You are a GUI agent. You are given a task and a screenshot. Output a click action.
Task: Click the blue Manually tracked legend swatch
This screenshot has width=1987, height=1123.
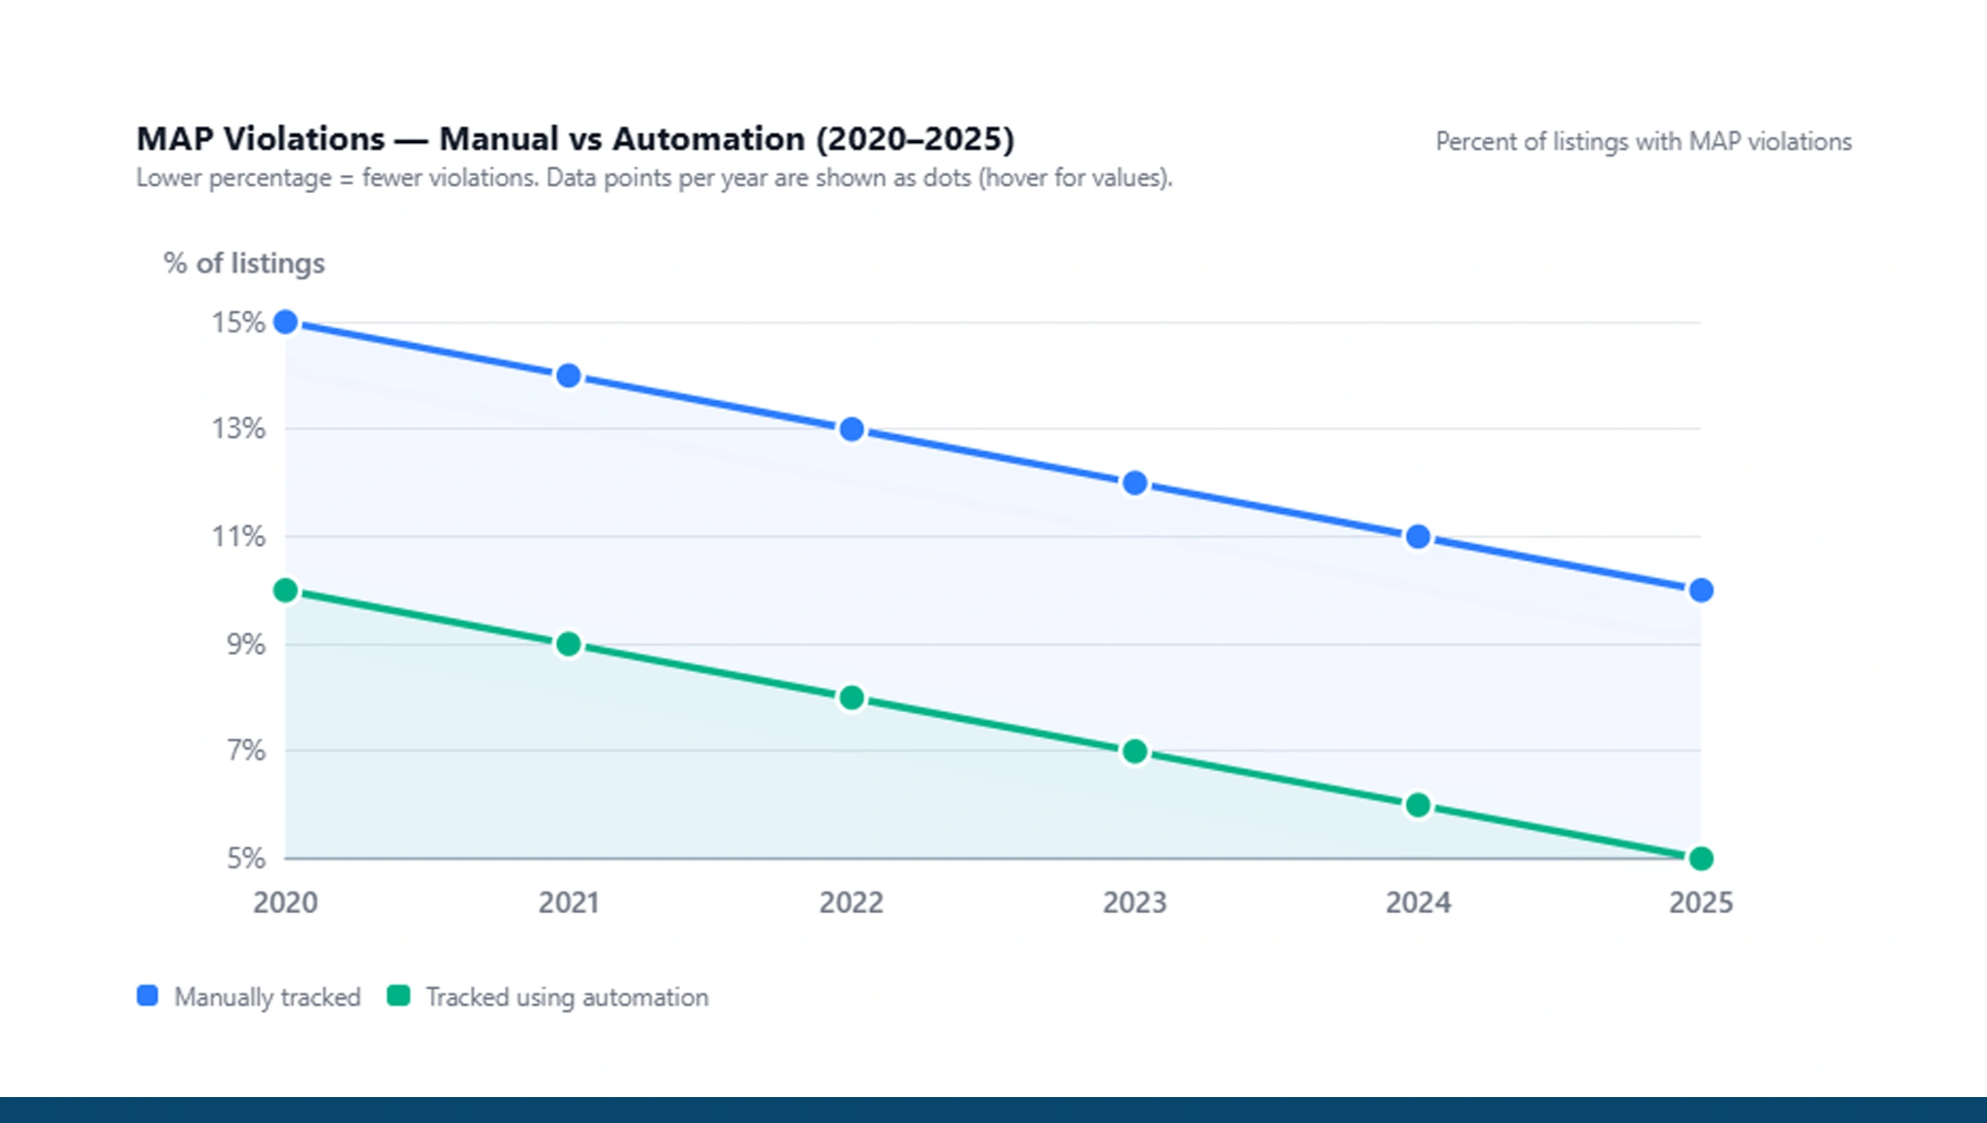[x=147, y=996]
